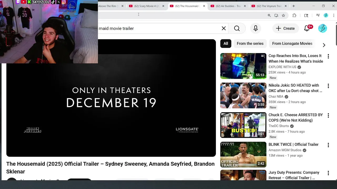This screenshot has width=337, height=189.
Task: Visit the Chaz NBA channel
Action: [276, 97]
